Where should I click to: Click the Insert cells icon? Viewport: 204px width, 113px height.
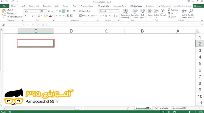150,11
